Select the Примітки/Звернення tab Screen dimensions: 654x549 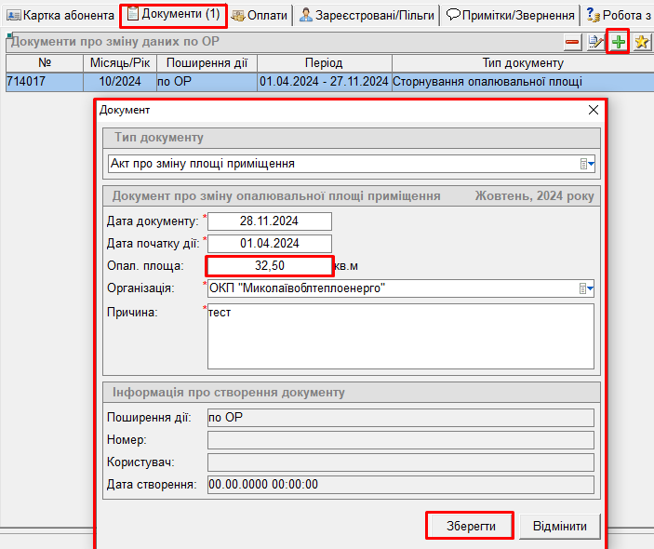(510, 15)
